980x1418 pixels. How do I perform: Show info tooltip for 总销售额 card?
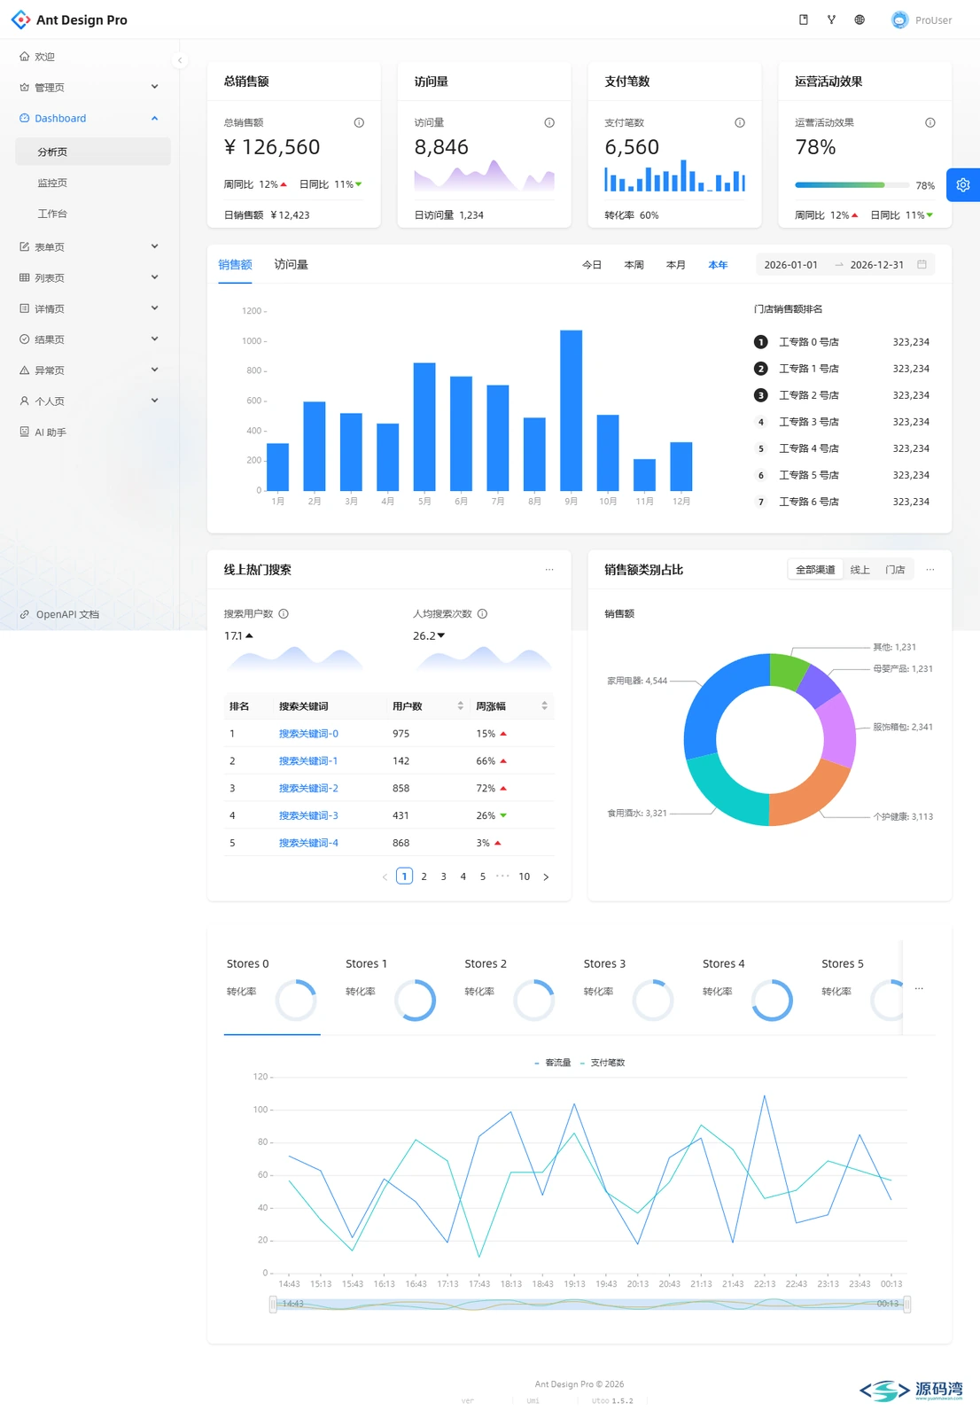pos(359,122)
